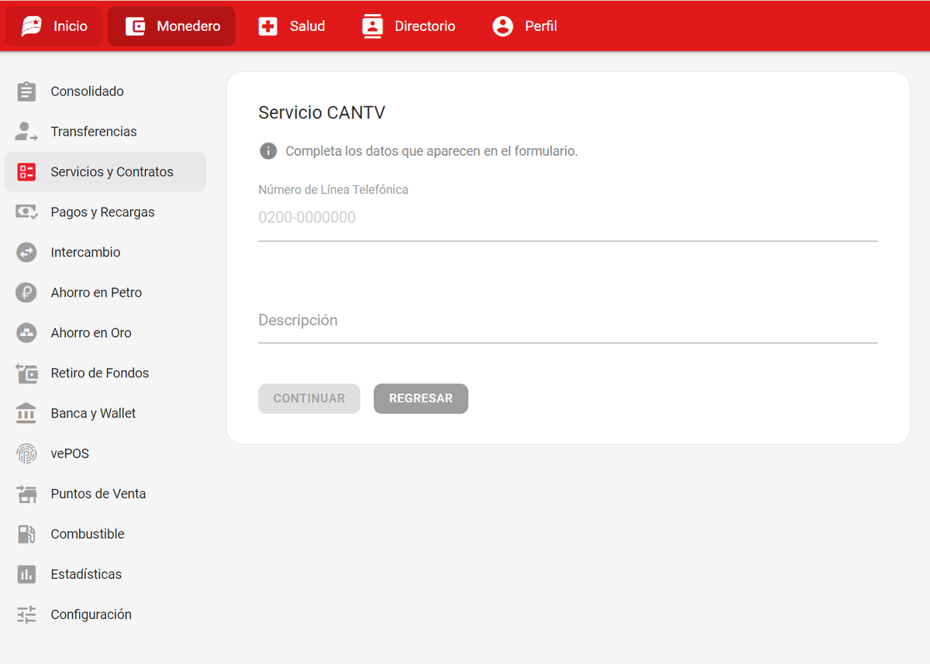
Task: Select Ahorro en Oro menu entry
Action: click(105, 333)
